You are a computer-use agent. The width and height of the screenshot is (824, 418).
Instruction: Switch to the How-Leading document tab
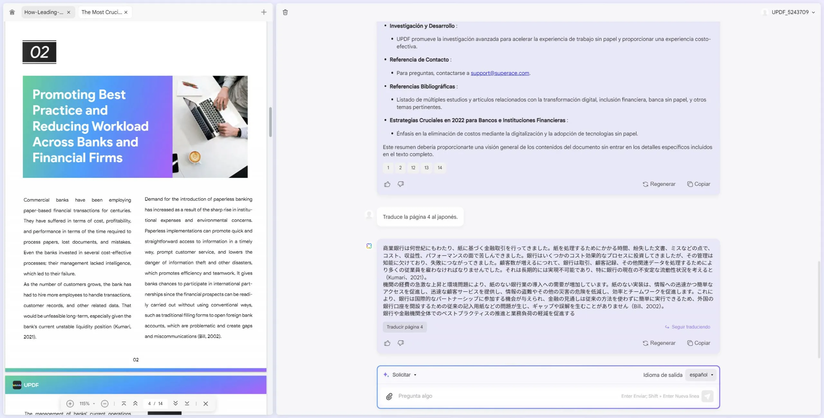(44, 12)
